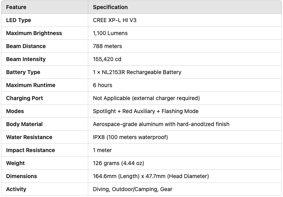
Task: Select the 1,100 Lumens value
Action: pyautogui.click(x=110, y=33)
